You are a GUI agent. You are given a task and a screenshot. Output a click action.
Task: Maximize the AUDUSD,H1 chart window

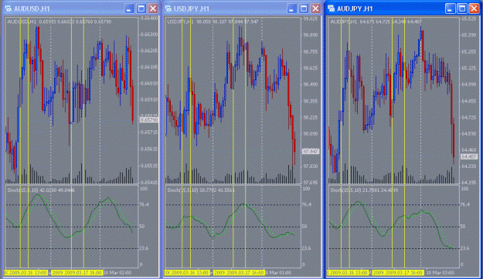(x=141, y=8)
